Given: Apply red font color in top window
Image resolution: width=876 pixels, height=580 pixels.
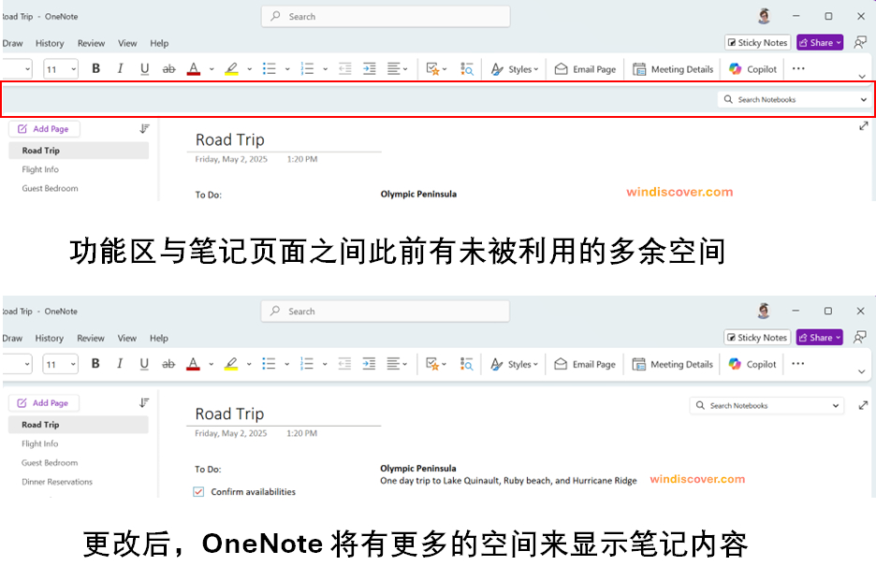Looking at the screenshot, I should [x=194, y=68].
